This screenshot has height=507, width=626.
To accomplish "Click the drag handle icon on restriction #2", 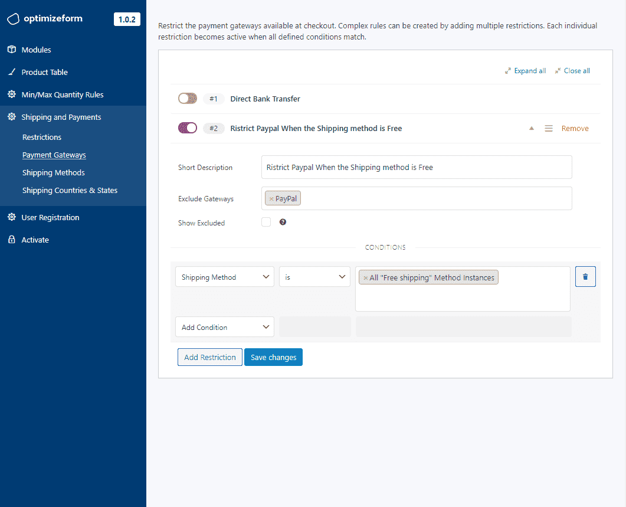I will (x=549, y=128).
